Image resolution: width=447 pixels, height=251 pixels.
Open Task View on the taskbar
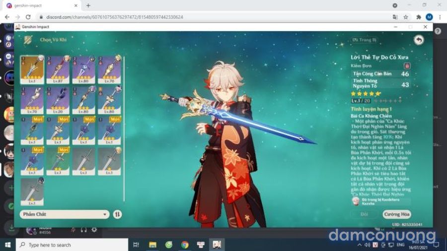pyautogui.click(x=136, y=245)
